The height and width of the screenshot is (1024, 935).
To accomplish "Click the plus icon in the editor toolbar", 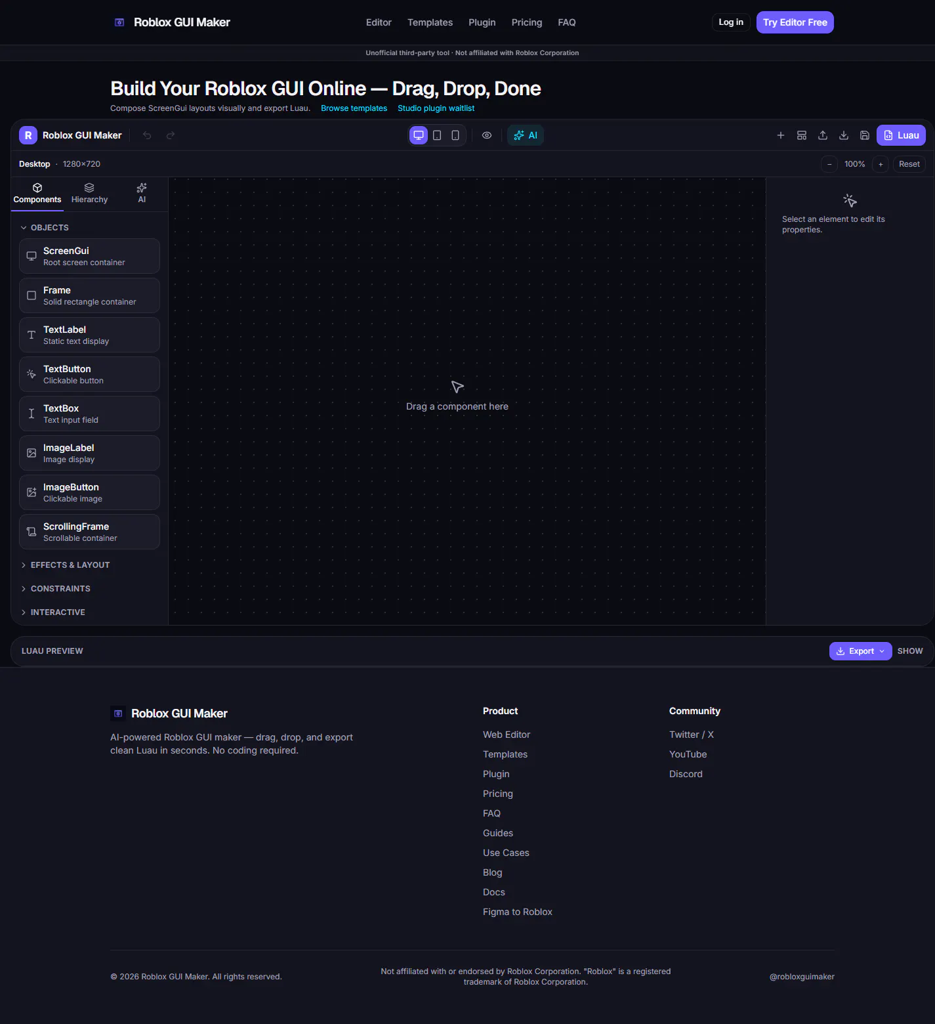I will coord(781,135).
